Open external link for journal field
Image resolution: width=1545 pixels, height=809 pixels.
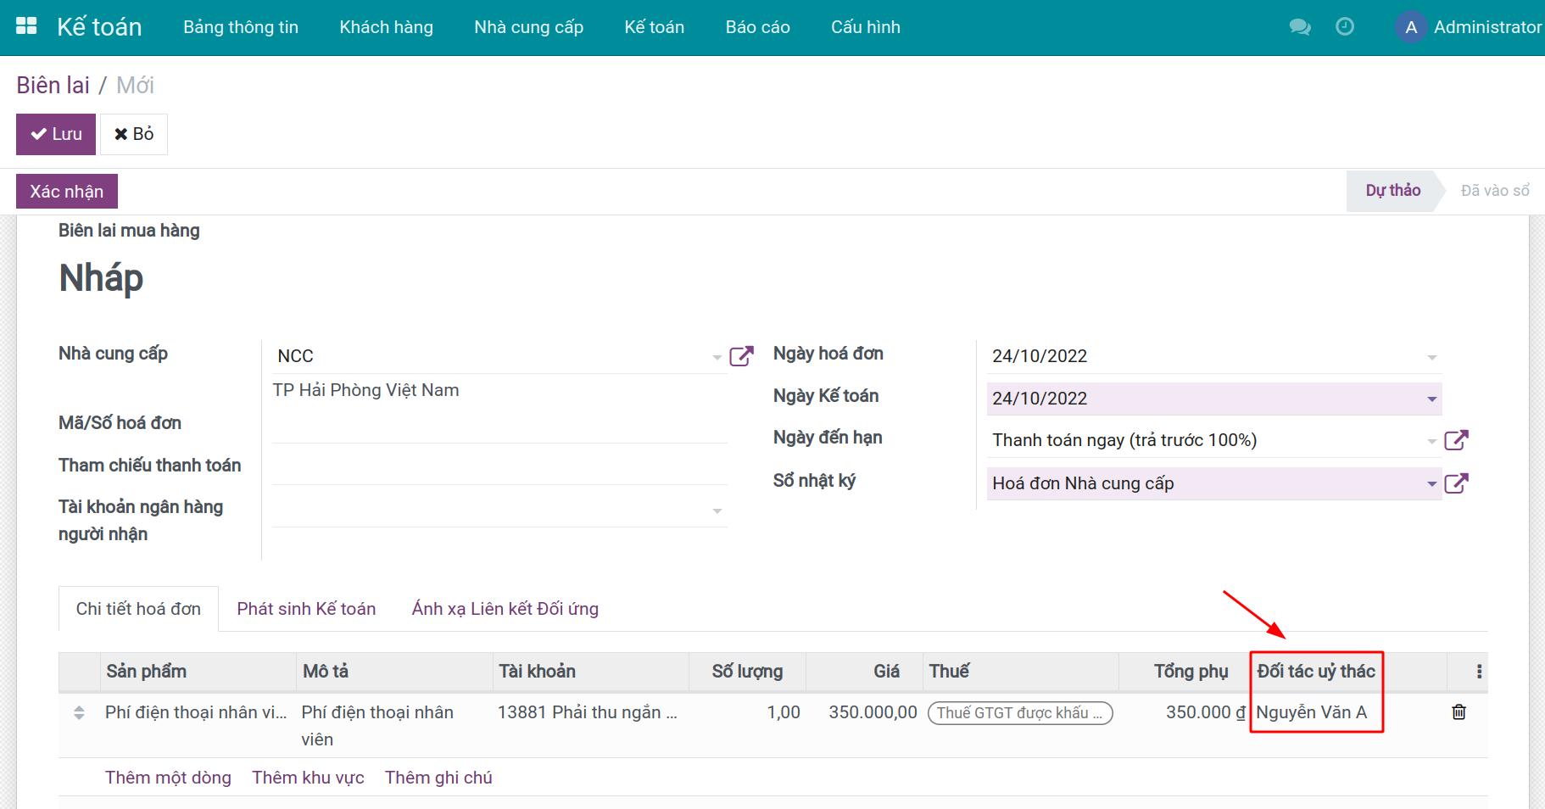pyautogui.click(x=1456, y=483)
